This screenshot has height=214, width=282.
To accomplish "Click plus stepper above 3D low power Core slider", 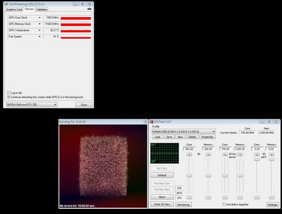I will 225,155.
